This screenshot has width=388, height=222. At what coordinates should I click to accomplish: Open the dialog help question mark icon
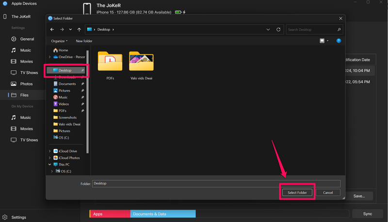pyautogui.click(x=339, y=41)
